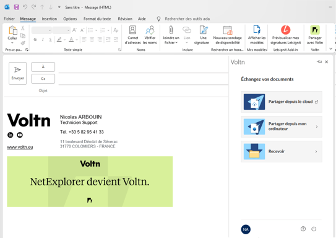Open Nouveau sondage de disponibilité
The height and width of the screenshot is (238, 336).
click(x=227, y=35)
